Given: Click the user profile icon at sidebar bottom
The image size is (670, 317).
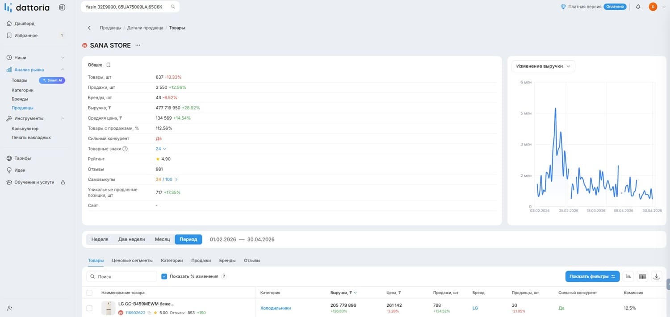Looking at the screenshot, I should 10,308.
